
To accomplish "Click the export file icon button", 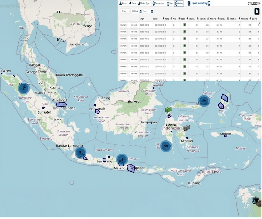I will tap(257, 11).
